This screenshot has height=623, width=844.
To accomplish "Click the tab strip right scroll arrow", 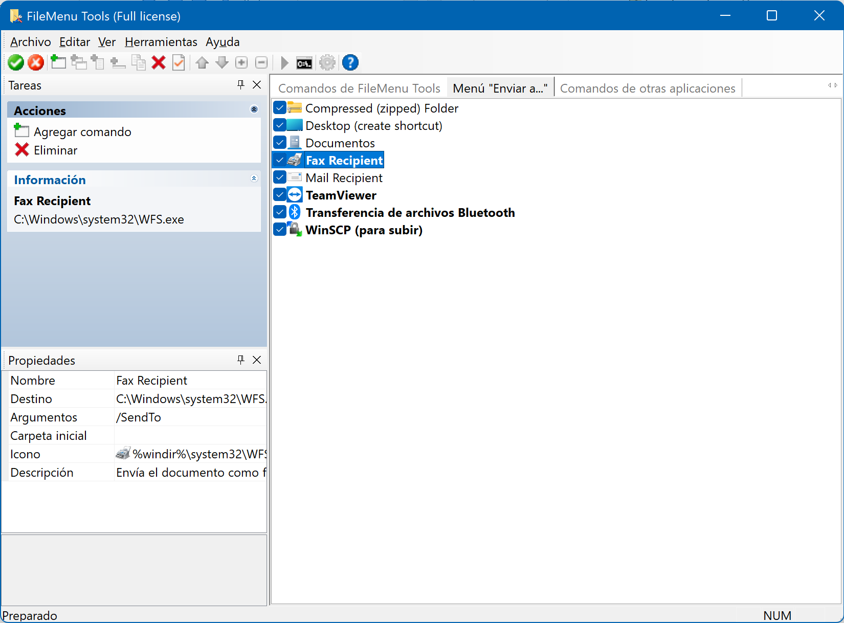I will [x=836, y=85].
